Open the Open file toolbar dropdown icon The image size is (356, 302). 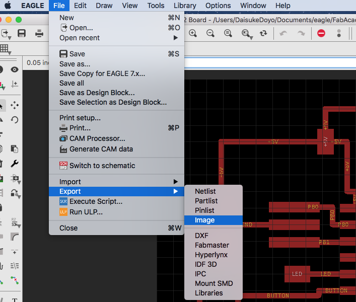click(6, 34)
